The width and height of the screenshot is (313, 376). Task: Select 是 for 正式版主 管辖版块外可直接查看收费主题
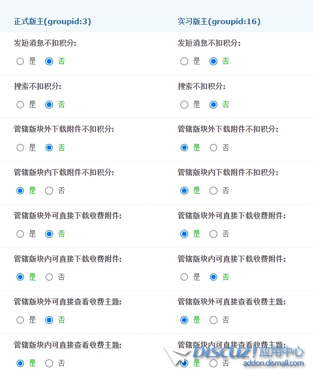tap(20, 320)
